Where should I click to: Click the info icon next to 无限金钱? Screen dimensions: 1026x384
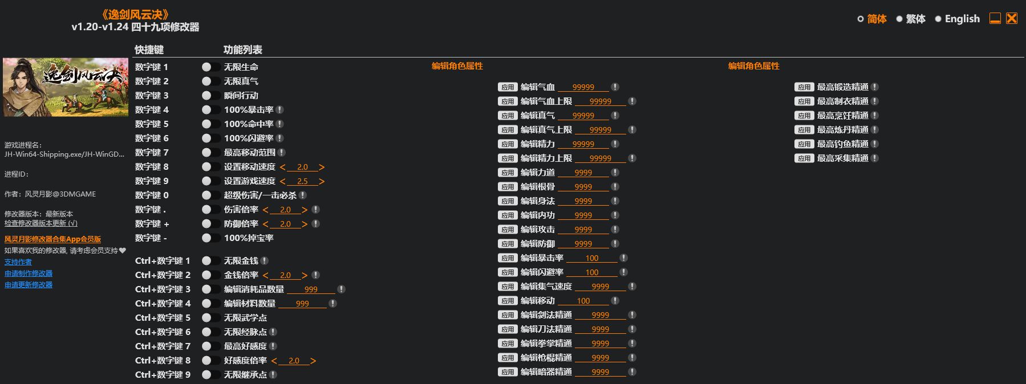point(264,260)
